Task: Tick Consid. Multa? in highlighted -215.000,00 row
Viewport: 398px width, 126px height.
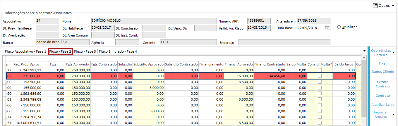Action: pyautogui.click(x=320, y=76)
